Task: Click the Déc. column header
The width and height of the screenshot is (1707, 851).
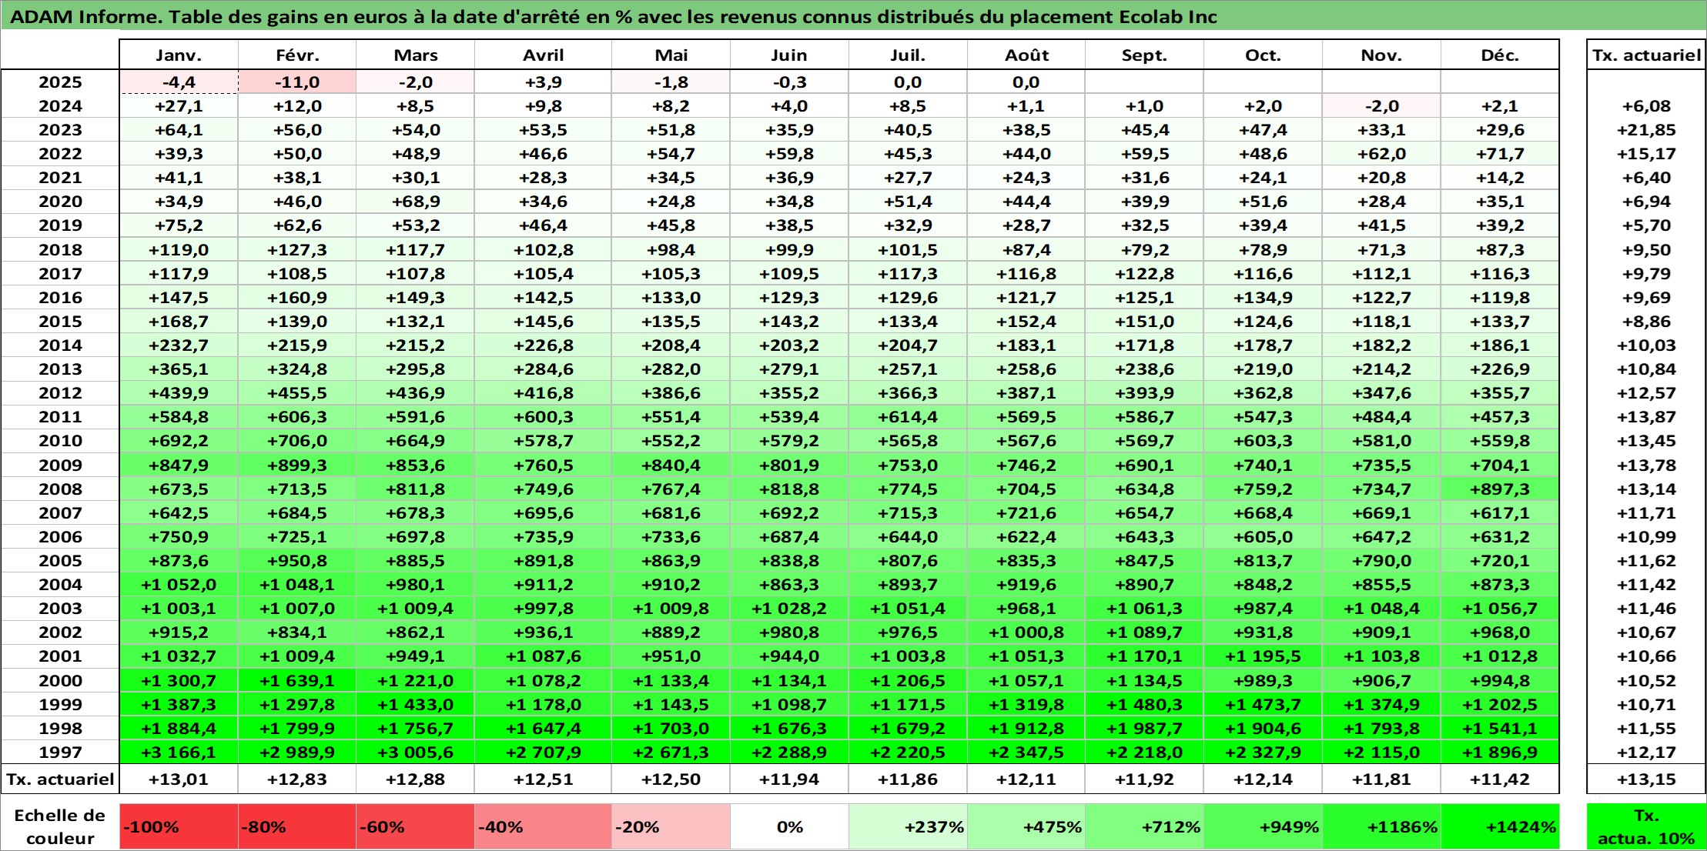Action: 1500,55
